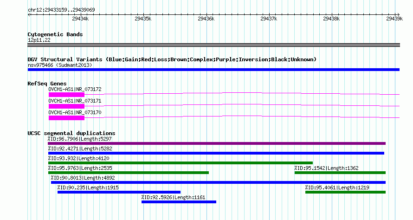413x220 pixels.
Task: Click the %ID:95.9763|Length:2535 label
Action: [80, 168]
